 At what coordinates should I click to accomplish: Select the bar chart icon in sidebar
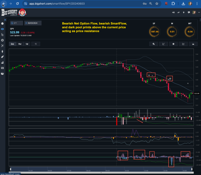pos(3,62)
